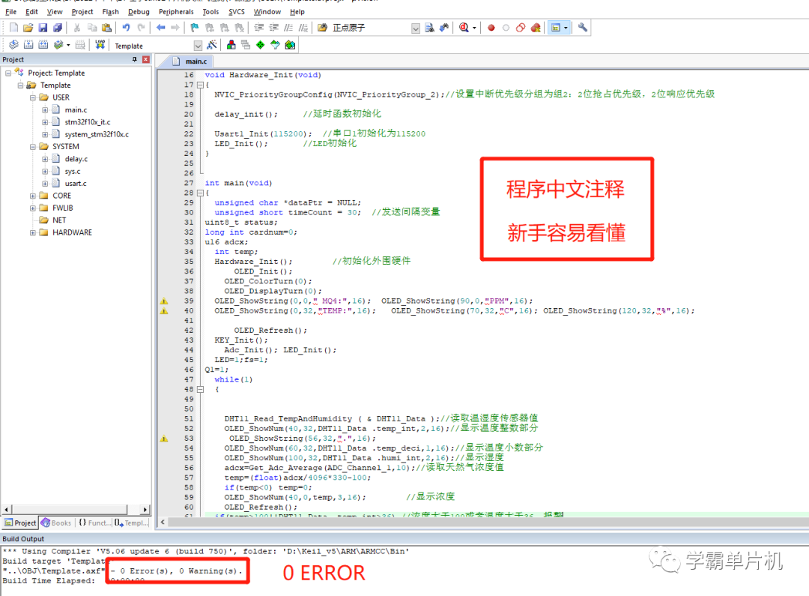Select the NET folder
This screenshot has width=809, height=596.
[59, 220]
